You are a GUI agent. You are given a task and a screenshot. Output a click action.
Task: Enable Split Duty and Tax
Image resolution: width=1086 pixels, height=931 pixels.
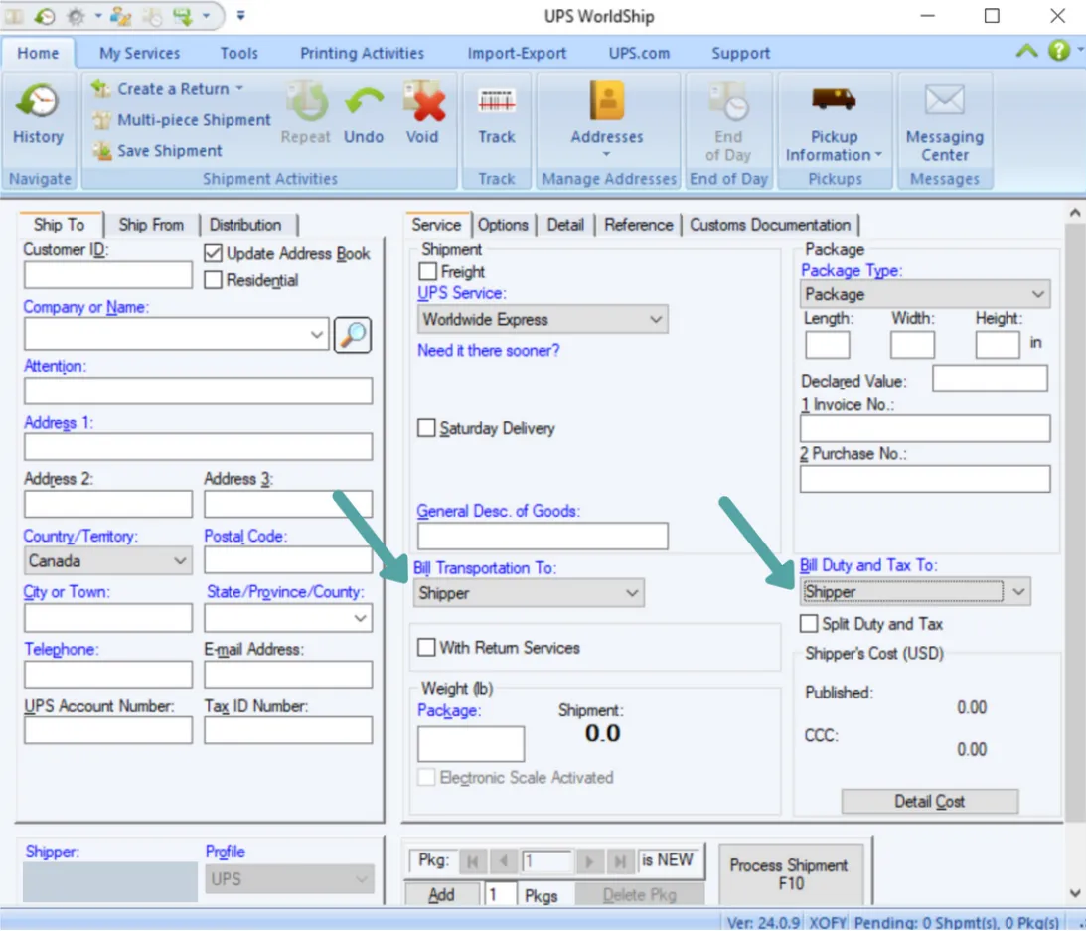810,623
